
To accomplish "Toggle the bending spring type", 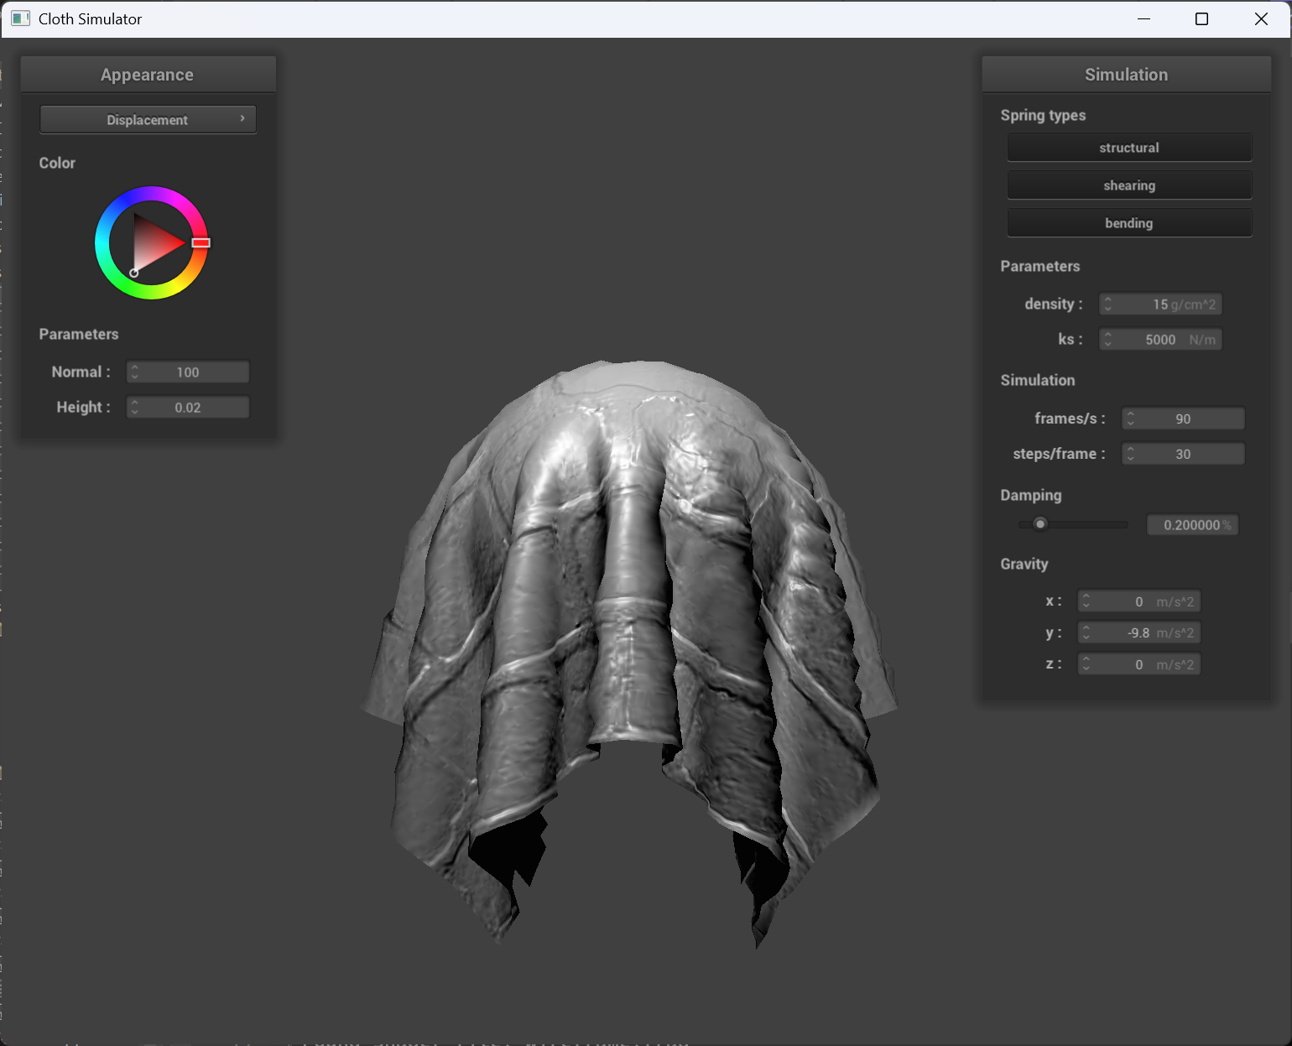I will 1129,222.
